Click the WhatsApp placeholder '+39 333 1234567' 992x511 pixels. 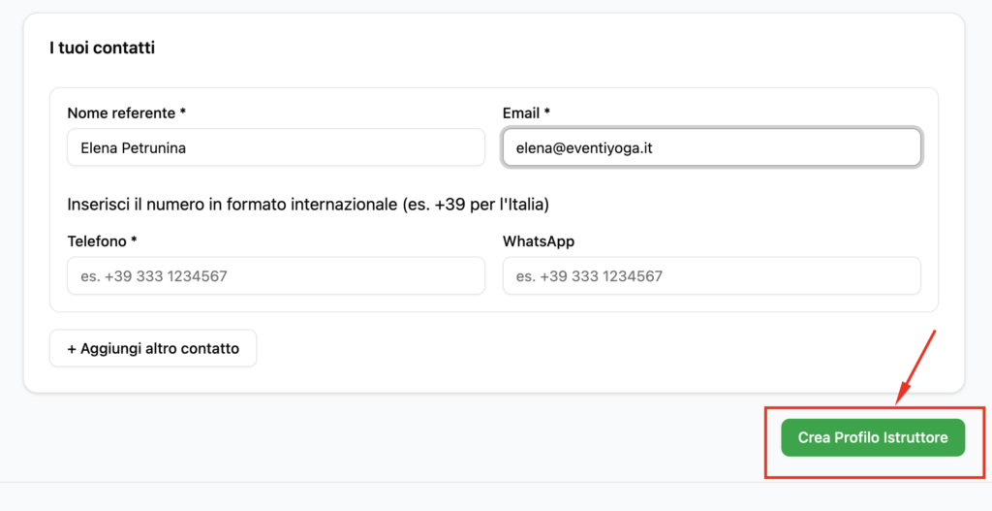(589, 276)
